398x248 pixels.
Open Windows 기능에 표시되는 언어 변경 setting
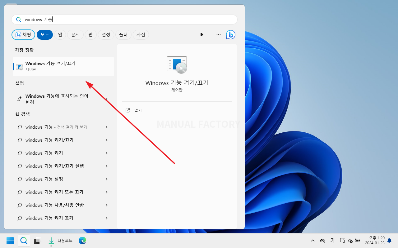coord(63,99)
